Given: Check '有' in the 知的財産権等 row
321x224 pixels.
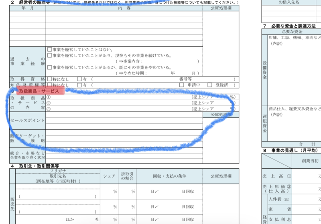Looking at the screenshot, I should click(79, 85).
